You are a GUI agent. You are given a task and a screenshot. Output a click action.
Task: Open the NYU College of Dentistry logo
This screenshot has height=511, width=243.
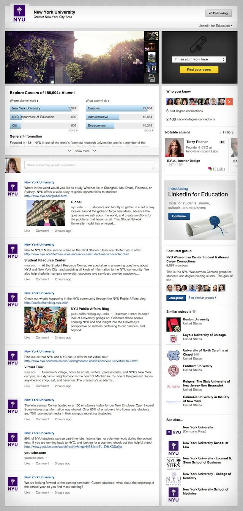tap(174, 479)
